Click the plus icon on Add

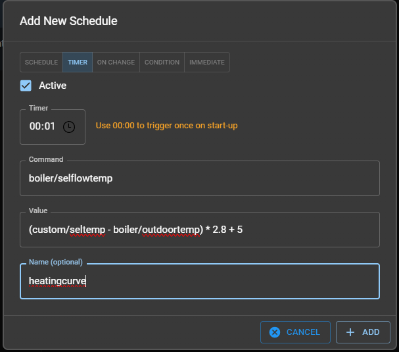(x=350, y=332)
